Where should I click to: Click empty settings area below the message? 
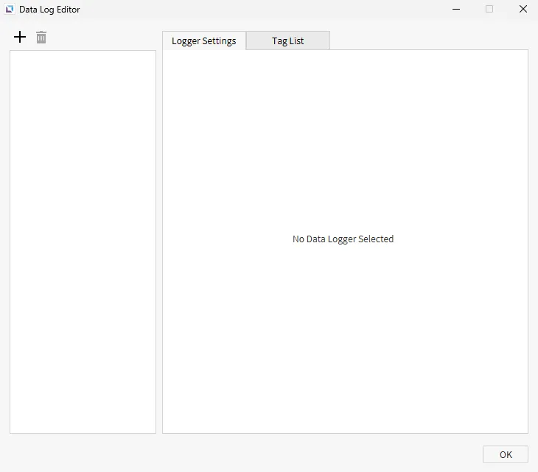(345, 339)
